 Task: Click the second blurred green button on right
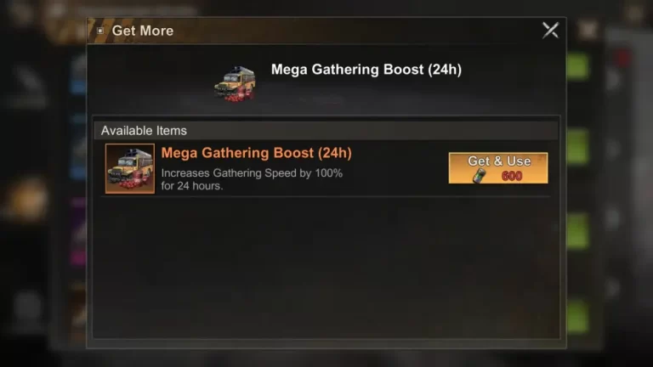pyautogui.click(x=577, y=146)
